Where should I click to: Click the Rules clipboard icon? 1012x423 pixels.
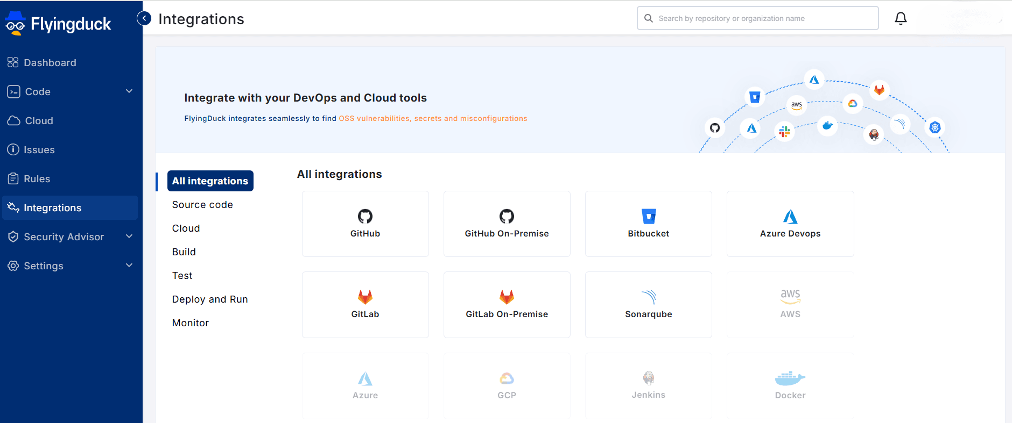[x=13, y=178]
